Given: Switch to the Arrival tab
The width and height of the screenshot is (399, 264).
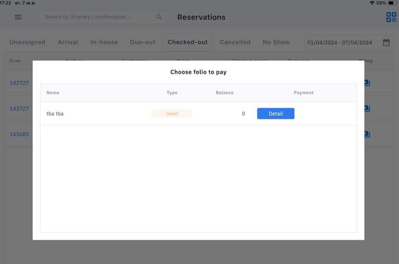Looking at the screenshot, I should (68, 42).
